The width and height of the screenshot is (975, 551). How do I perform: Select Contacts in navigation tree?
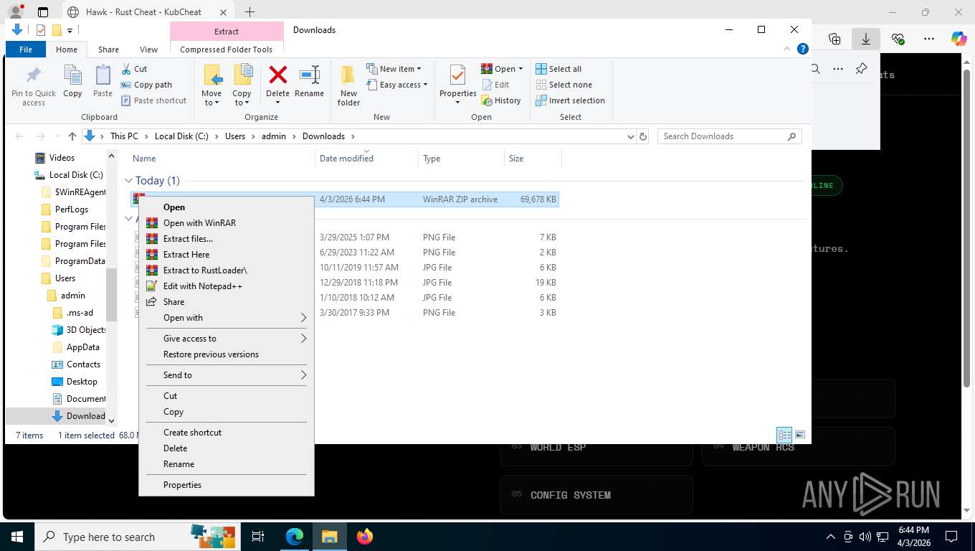[83, 364]
